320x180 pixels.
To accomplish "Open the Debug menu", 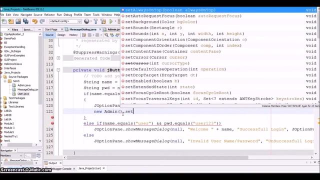I will pos(68,15).
